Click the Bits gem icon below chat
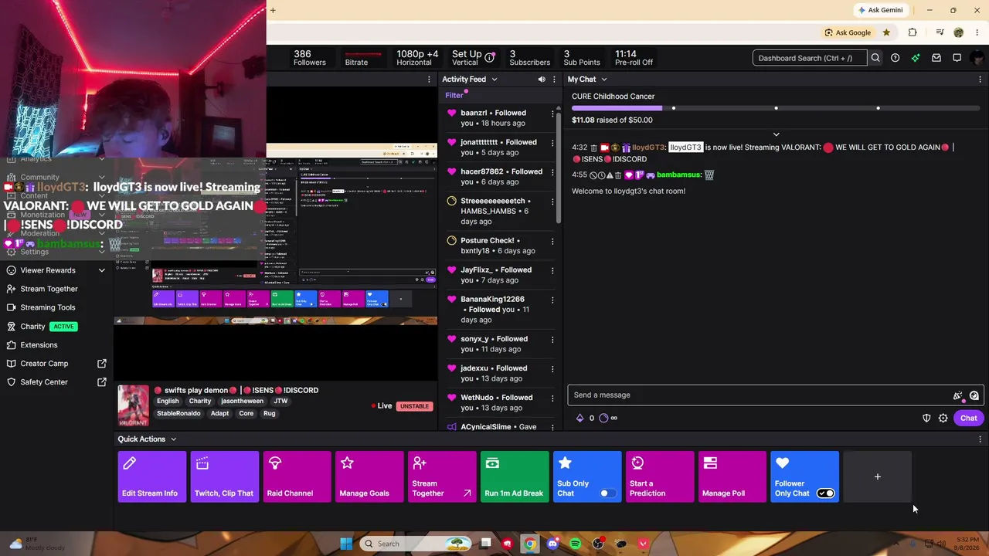This screenshot has height=556, width=989. (580, 418)
